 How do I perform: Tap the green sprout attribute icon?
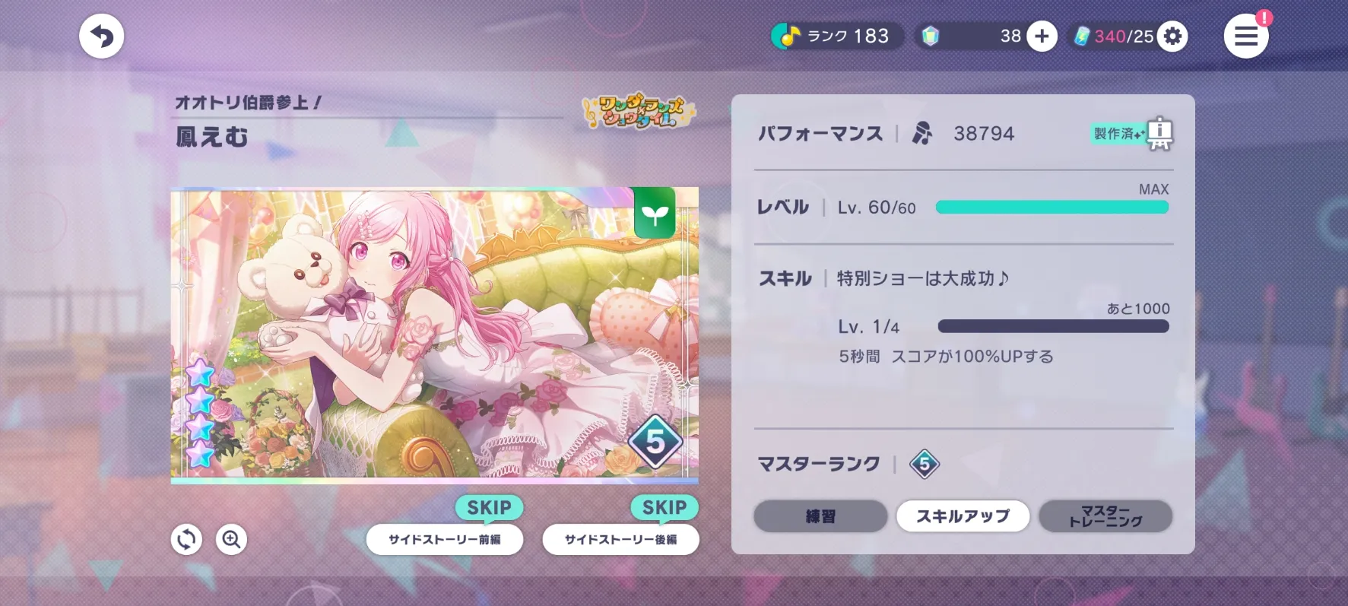(x=655, y=213)
